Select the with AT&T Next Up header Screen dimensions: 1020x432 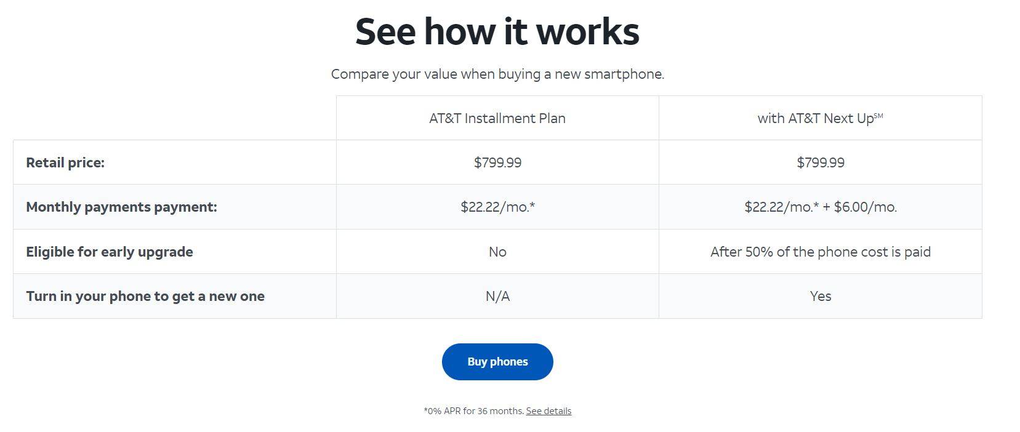820,118
